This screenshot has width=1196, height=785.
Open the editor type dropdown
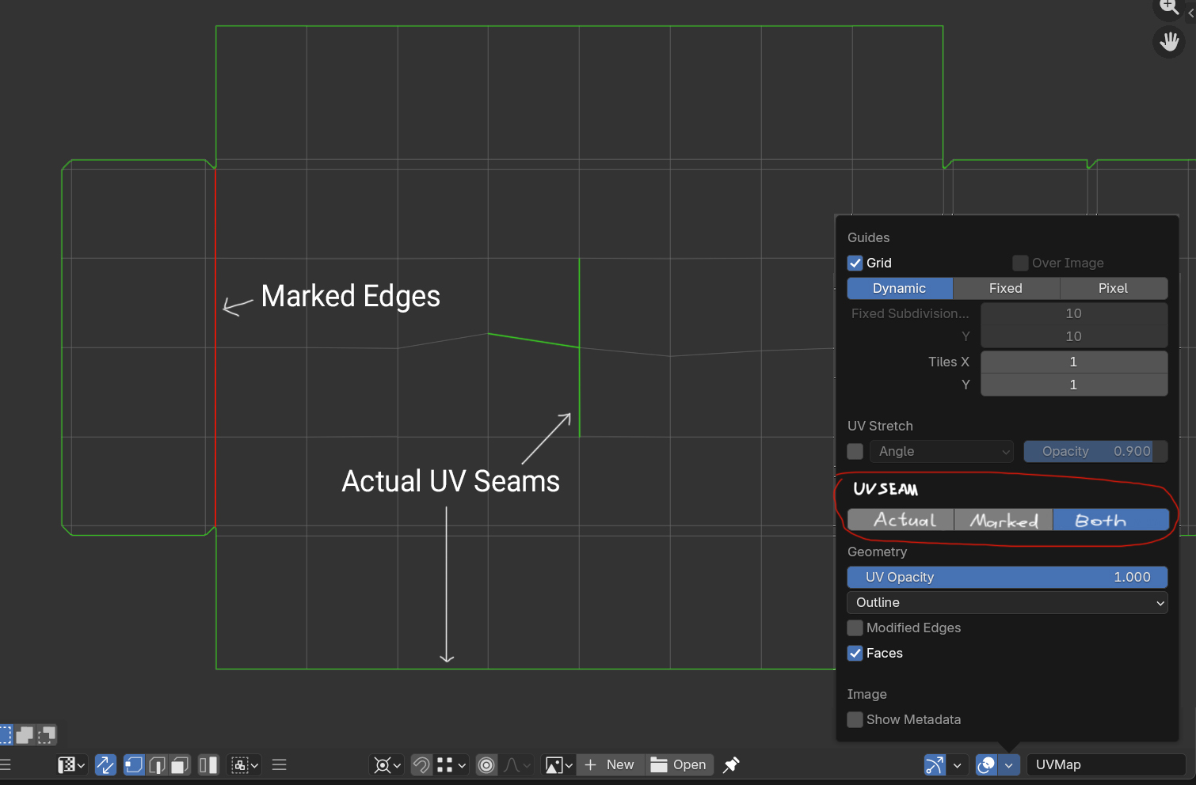point(71,765)
